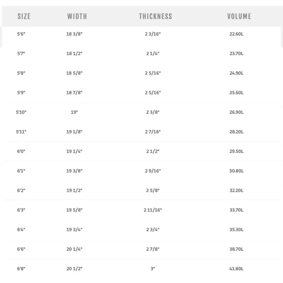Select the 5'10" size cell
The image size is (283, 283).
(21, 112)
